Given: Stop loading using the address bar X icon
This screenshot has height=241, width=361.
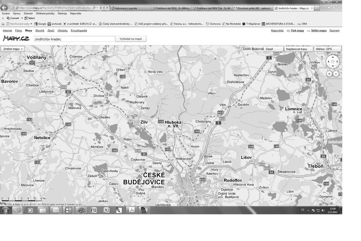Looking at the screenshot, I should [x=107, y=8].
